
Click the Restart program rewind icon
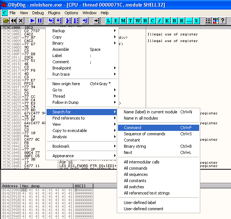[x=14, y=21]
